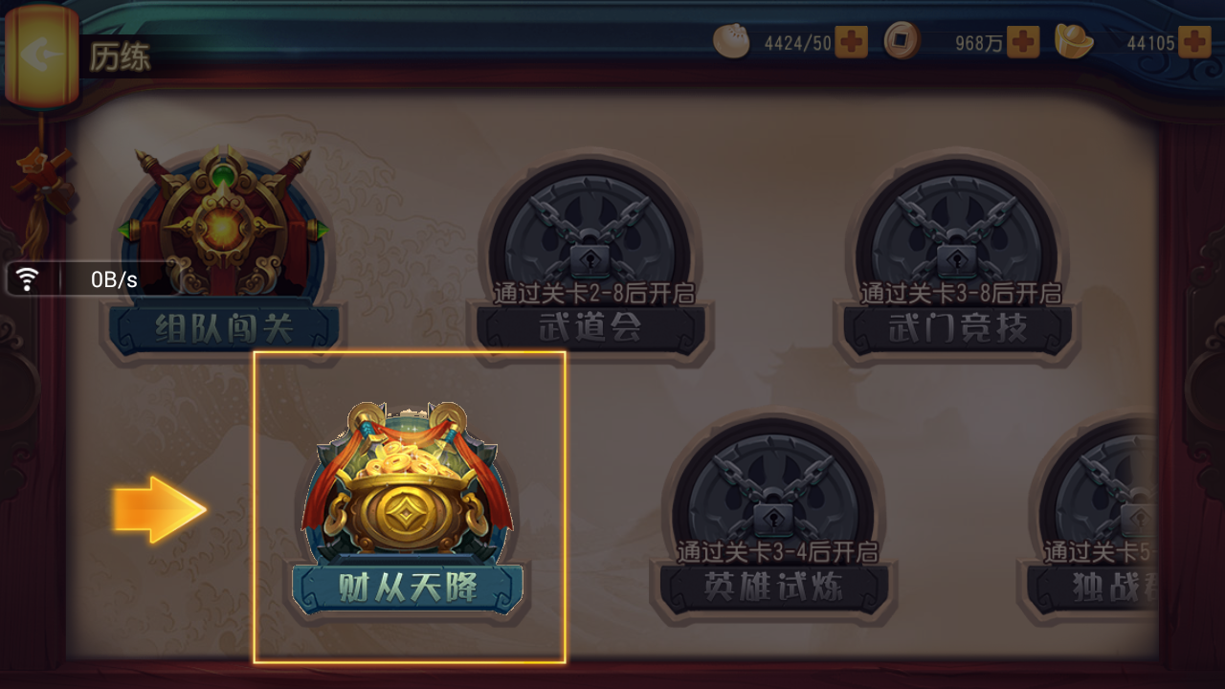
Task: Click the Wi-Fi network speed indicator
Action: pyautogui.click(x=92, y=279)
